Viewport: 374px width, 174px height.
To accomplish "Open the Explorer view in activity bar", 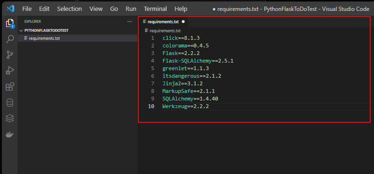I will (10, 23).
